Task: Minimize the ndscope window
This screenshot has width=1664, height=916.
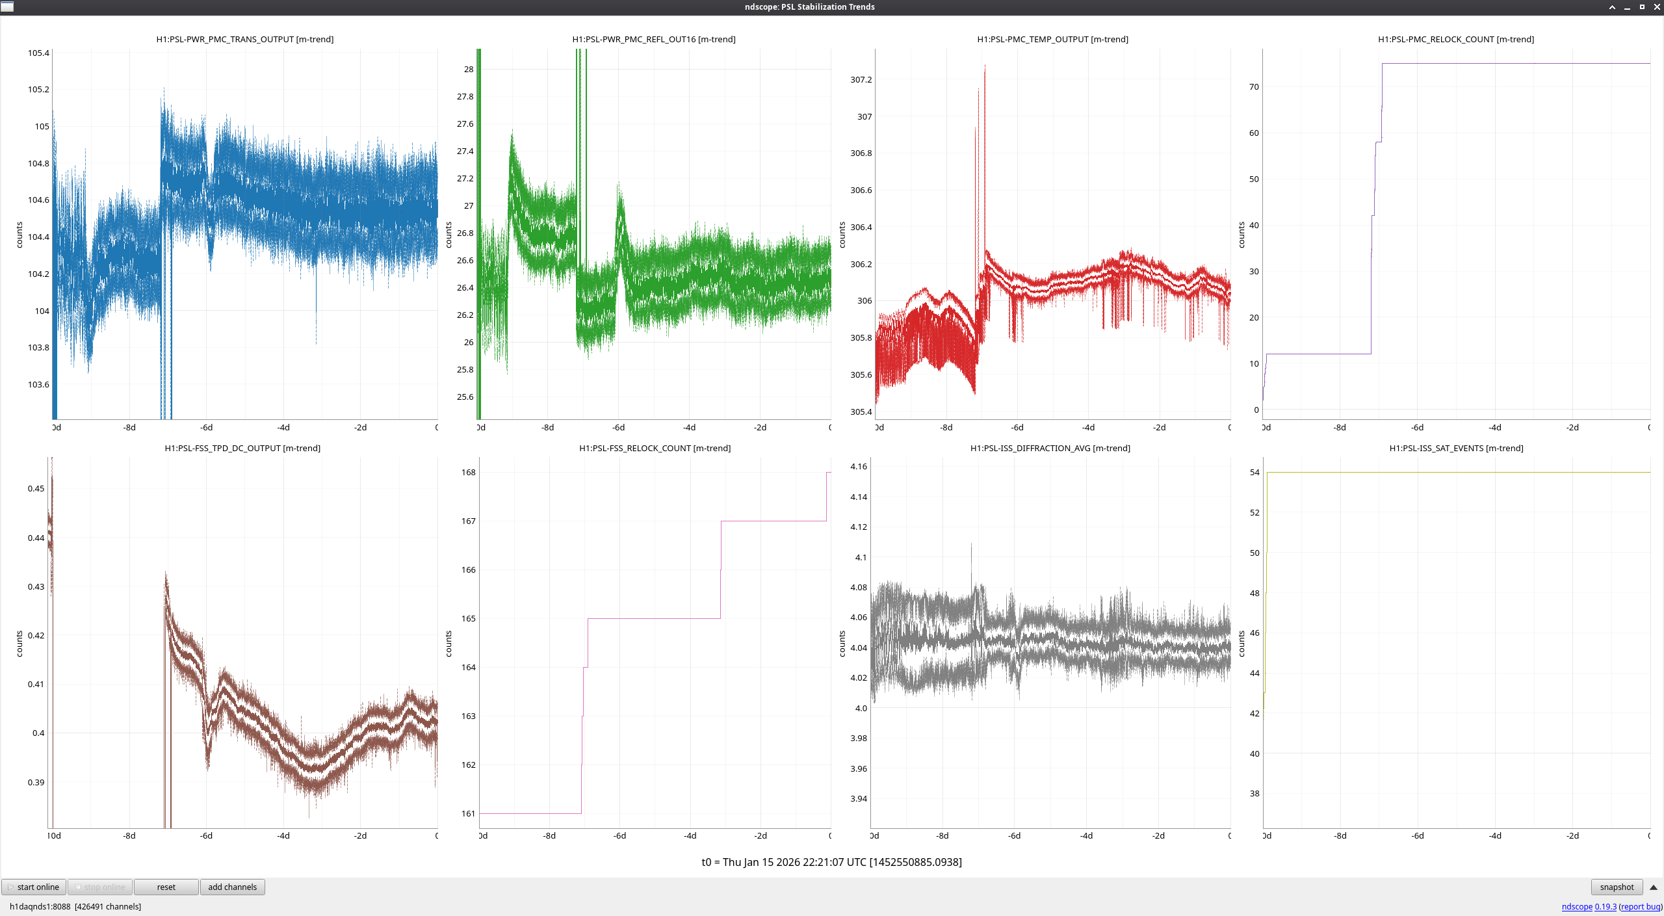Action: [1627, 7]
